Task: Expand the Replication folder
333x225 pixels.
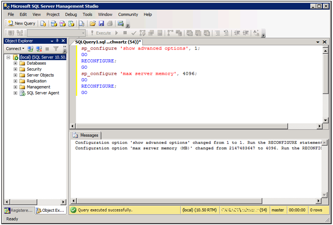Action: click(15, 81)
